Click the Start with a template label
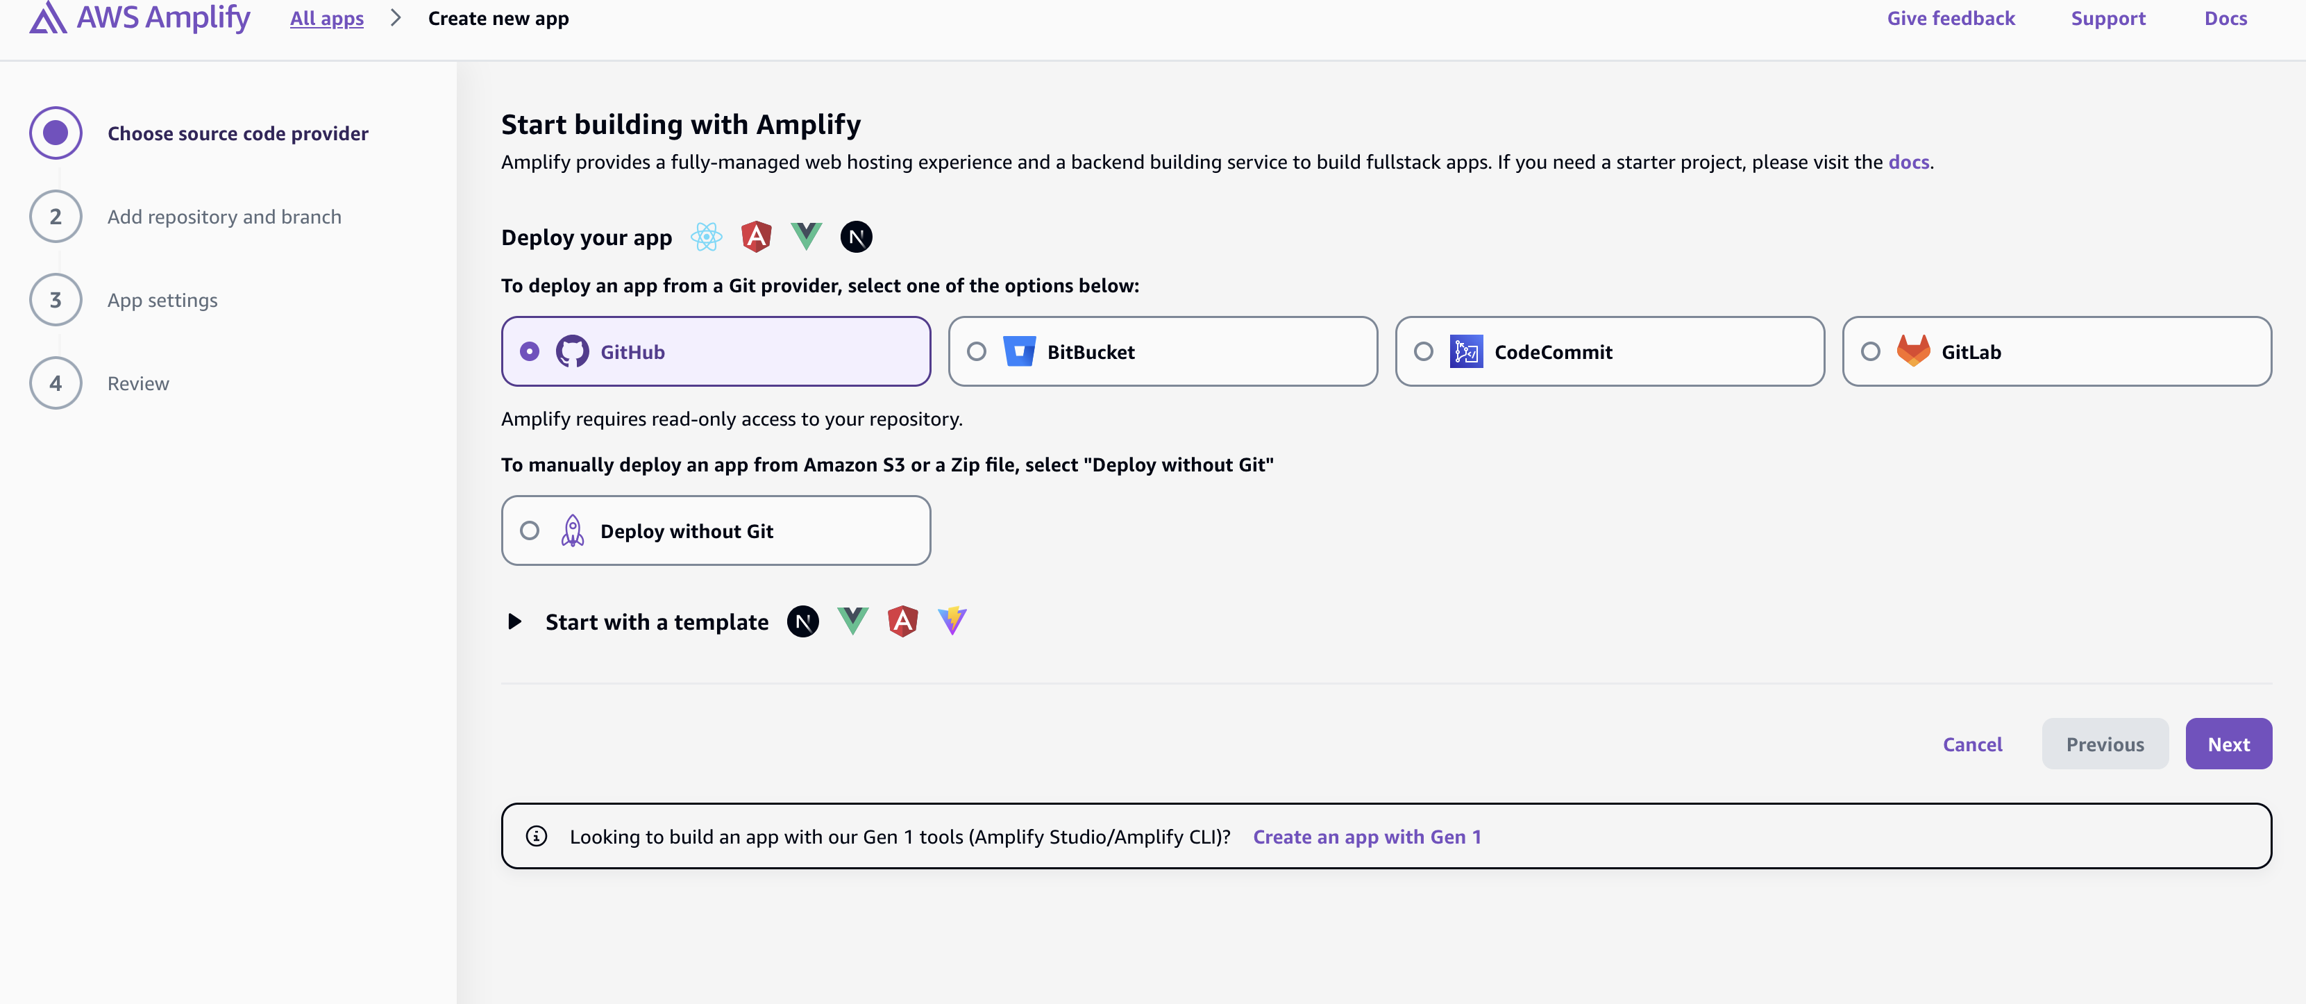This screenshot has height=1004, width=2306. [657, 621]
